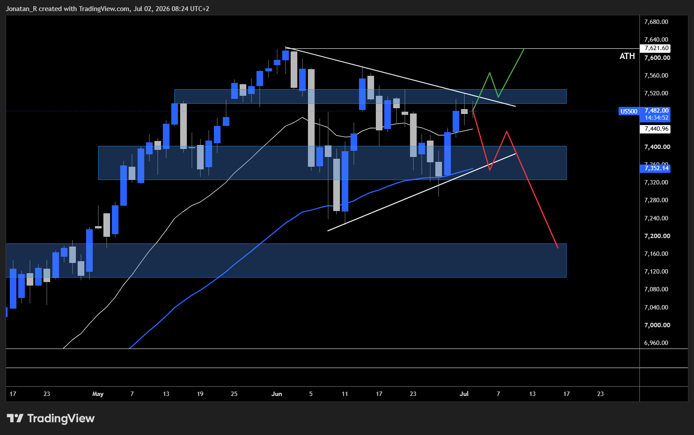Click the 11 date on time axis
Screen dimensions: 694x435
[345, 394]
